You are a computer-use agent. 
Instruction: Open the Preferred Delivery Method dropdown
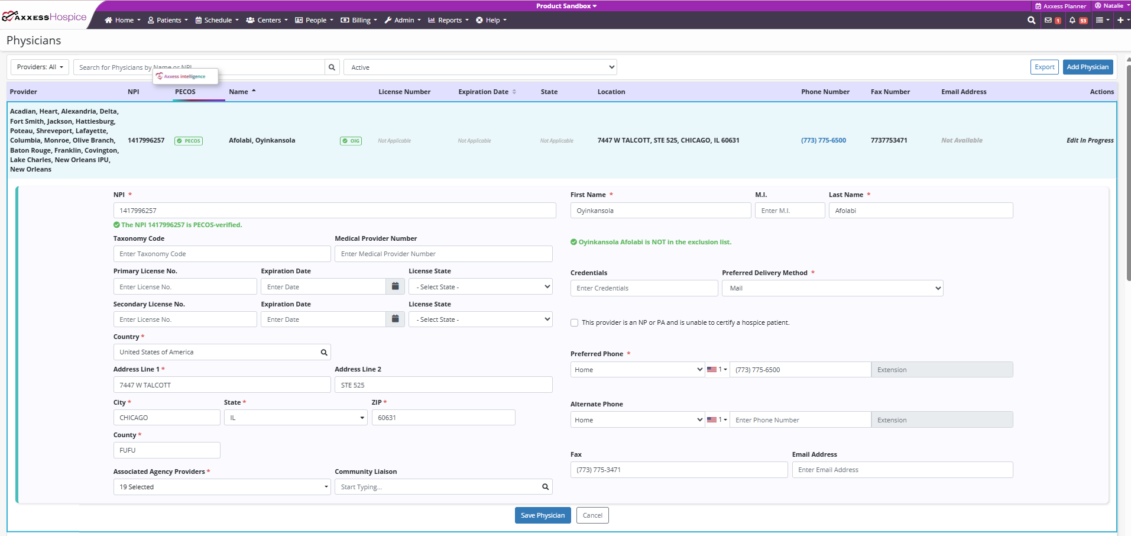(x=832, y=289)
